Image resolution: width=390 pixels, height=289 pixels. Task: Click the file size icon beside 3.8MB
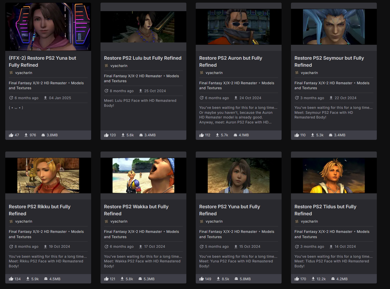click(x=43, y=135)
